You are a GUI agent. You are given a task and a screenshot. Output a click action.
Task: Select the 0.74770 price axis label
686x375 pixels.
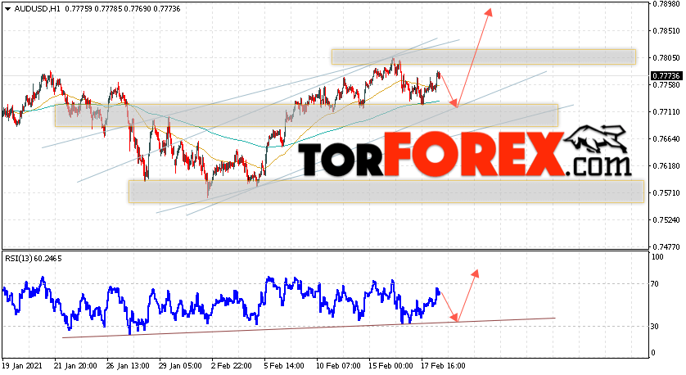[x=666, y=246]
